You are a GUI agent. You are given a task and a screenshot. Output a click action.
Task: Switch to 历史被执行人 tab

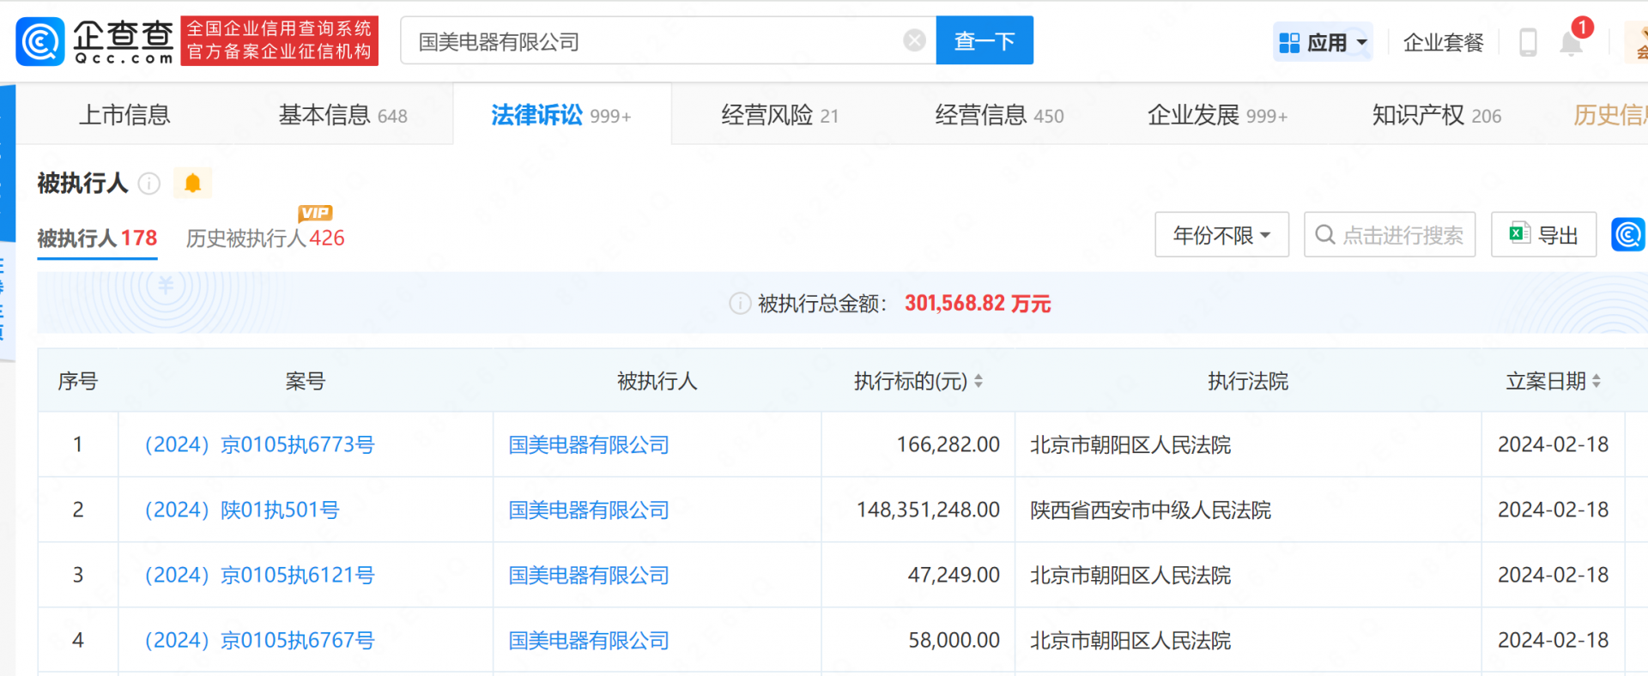click(264, 238)
